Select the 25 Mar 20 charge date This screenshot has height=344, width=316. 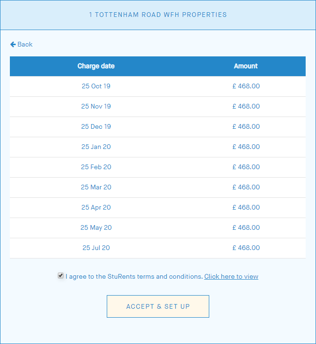tap(96, 187)
